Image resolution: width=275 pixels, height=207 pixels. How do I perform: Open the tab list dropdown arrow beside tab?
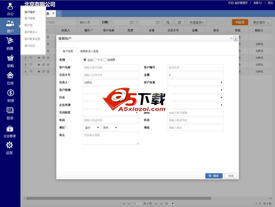59,13
